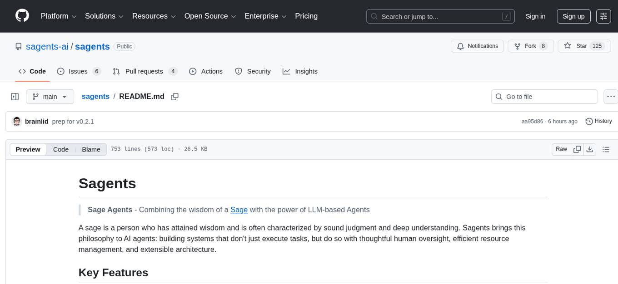618x284 pixels.
Task: Open the document outline panel
Action: click(x=605, y=149)
